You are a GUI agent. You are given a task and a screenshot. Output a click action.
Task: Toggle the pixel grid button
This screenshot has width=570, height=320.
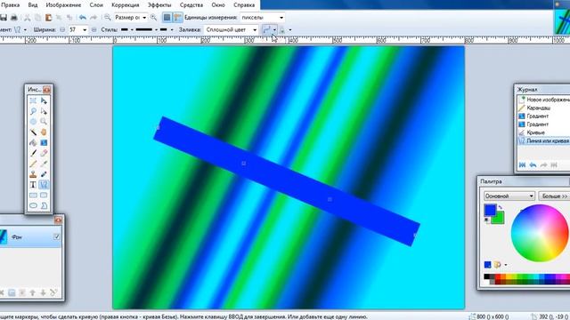click(167, 18)
